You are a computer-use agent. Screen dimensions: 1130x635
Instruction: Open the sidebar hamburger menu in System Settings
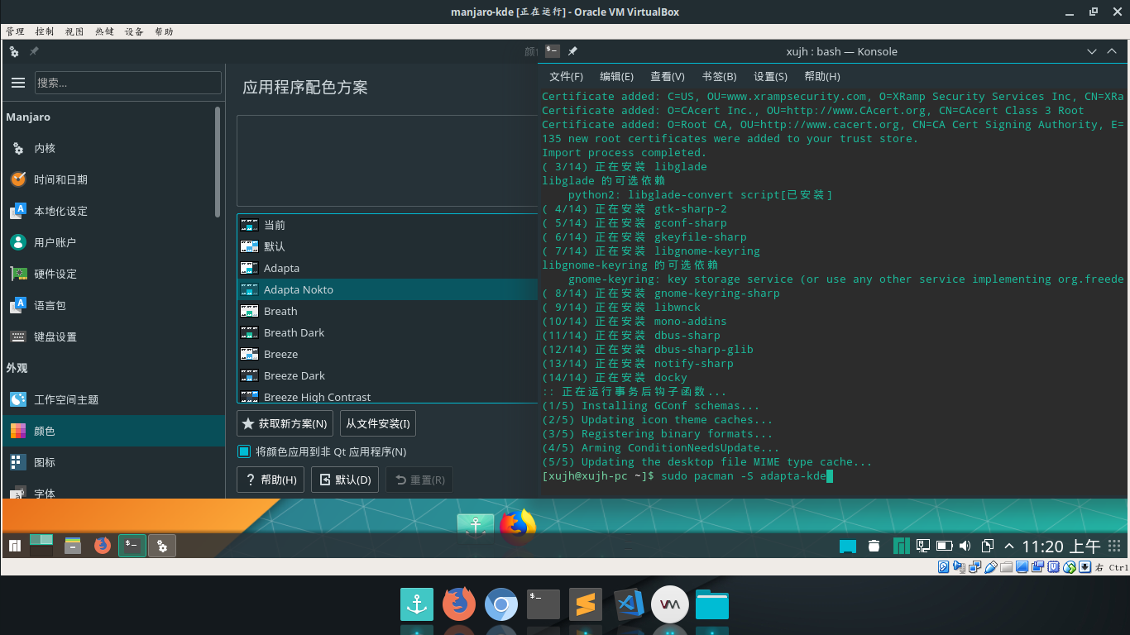[18, 83]
